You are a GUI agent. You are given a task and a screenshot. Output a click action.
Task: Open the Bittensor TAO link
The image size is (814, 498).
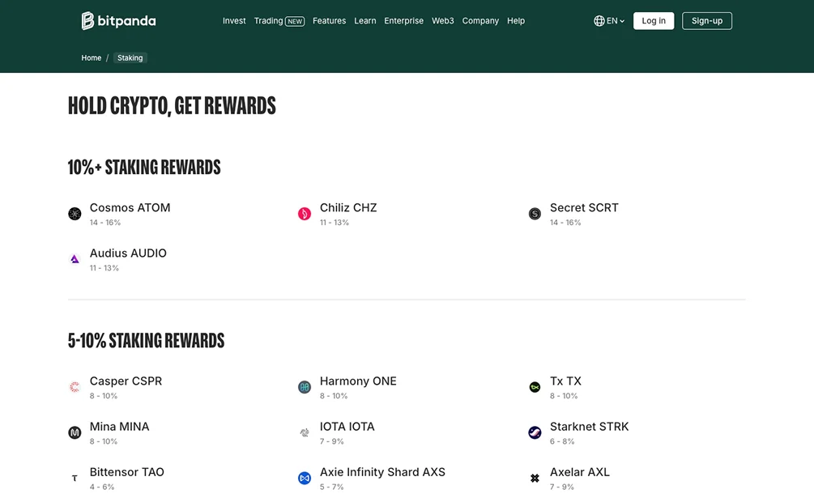point(126,472)
